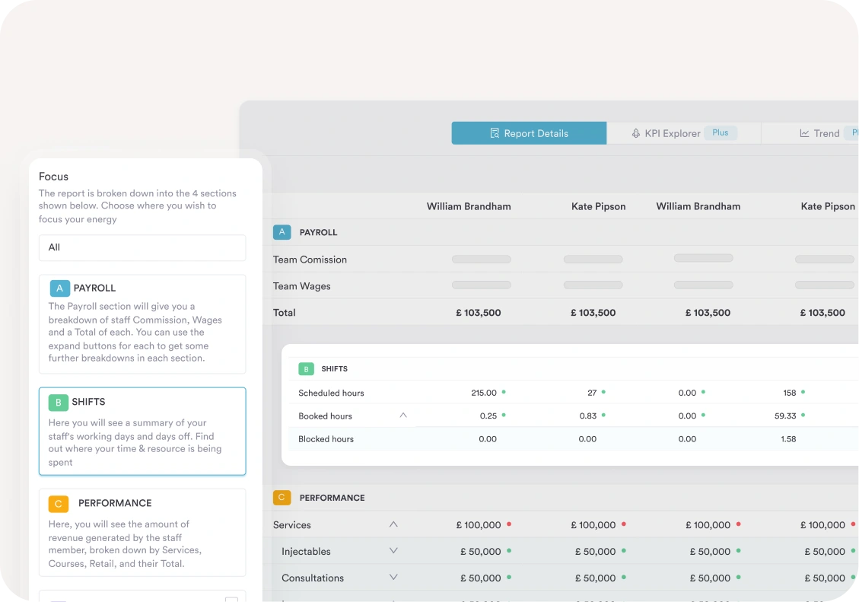Collapse the Services row

click(393, 524)
